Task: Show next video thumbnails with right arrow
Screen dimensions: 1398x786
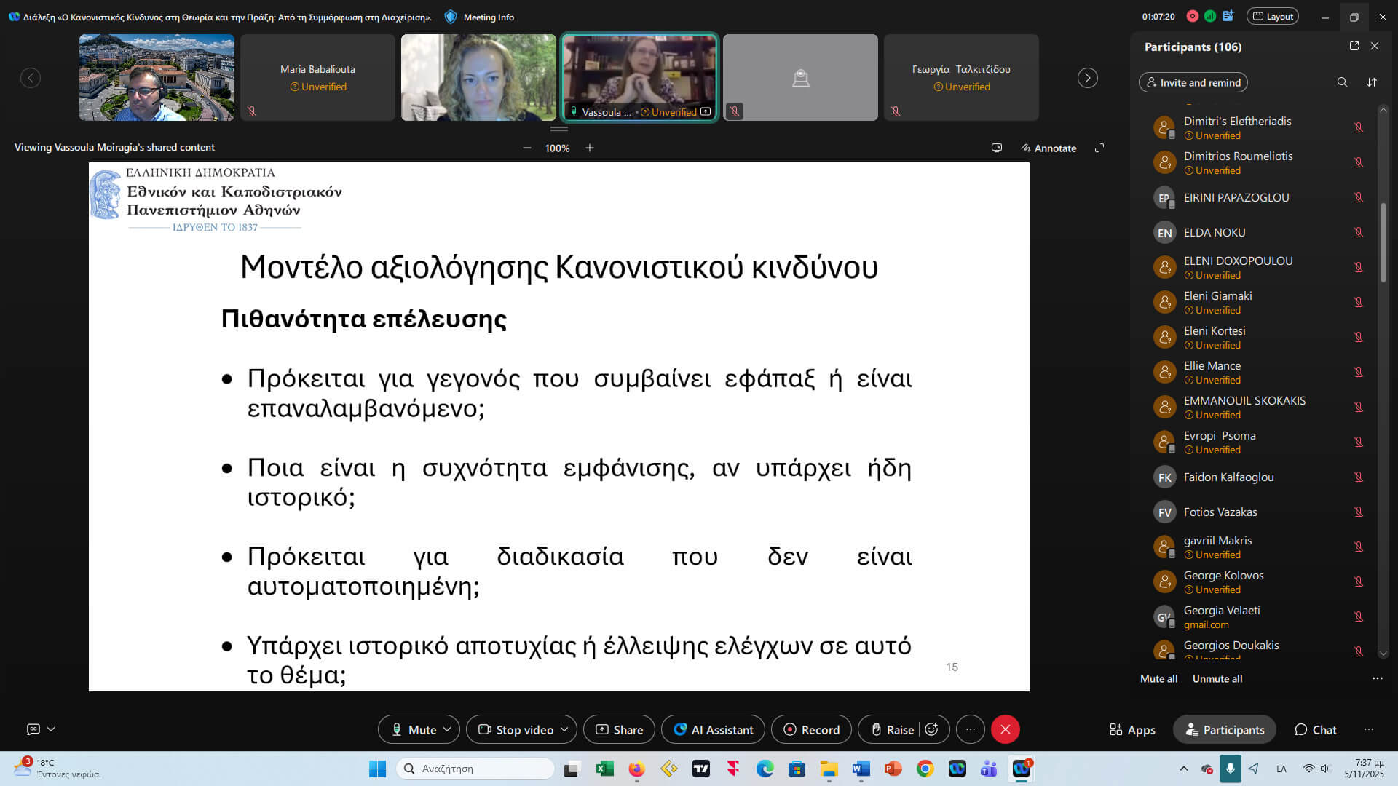Action: [1087, 78]
